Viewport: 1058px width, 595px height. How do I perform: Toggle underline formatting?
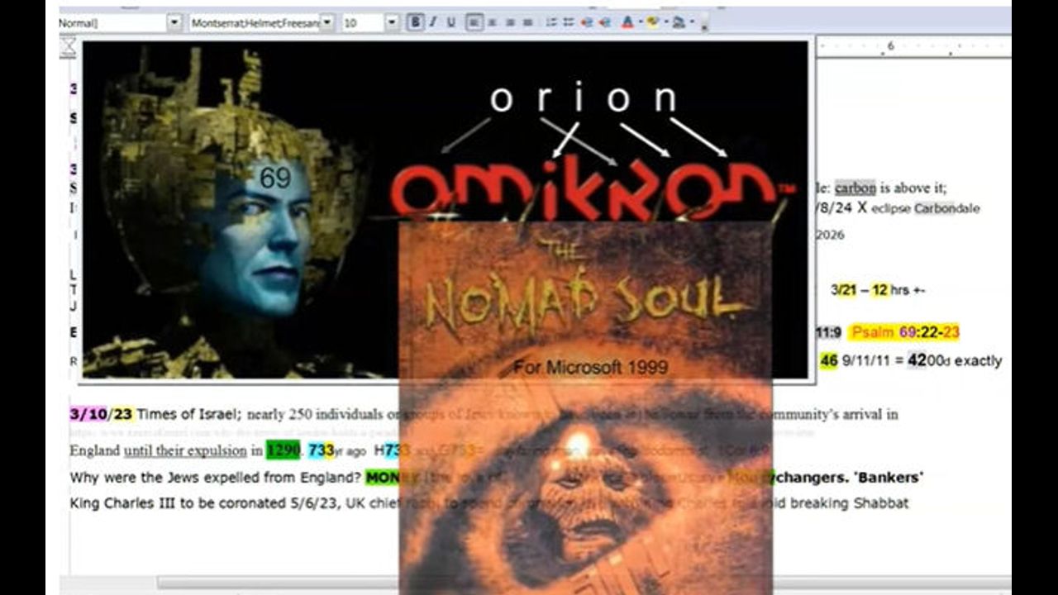point(450,23)
